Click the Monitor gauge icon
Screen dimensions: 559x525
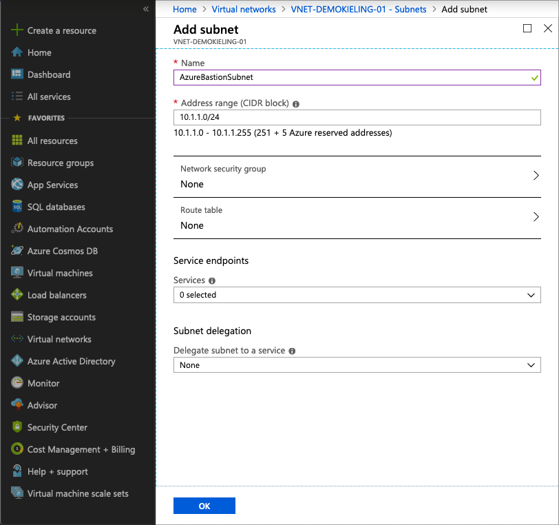[x=17, y=382]
